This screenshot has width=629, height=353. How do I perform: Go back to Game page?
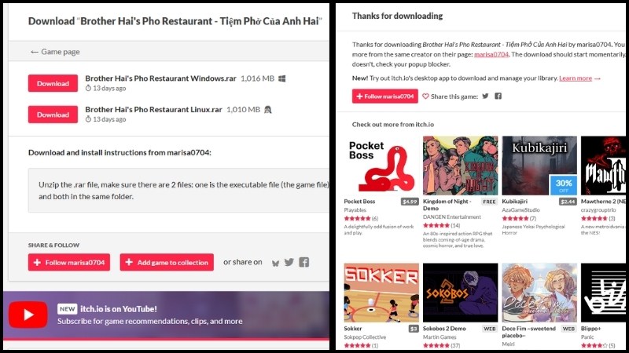[55, 52]
